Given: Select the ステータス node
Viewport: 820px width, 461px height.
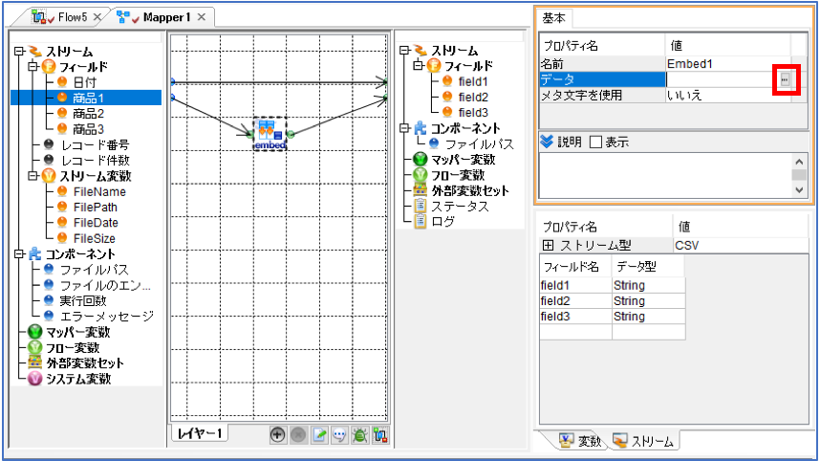Looking at the screenshot, I should pyautogui.click(x=460, y=207).
